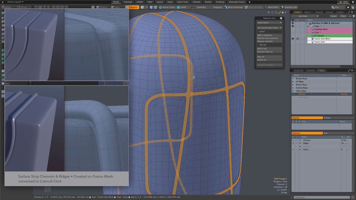Screen dimensions: 356x200
Task: Click the Command input field
Action: coord(321,197)
